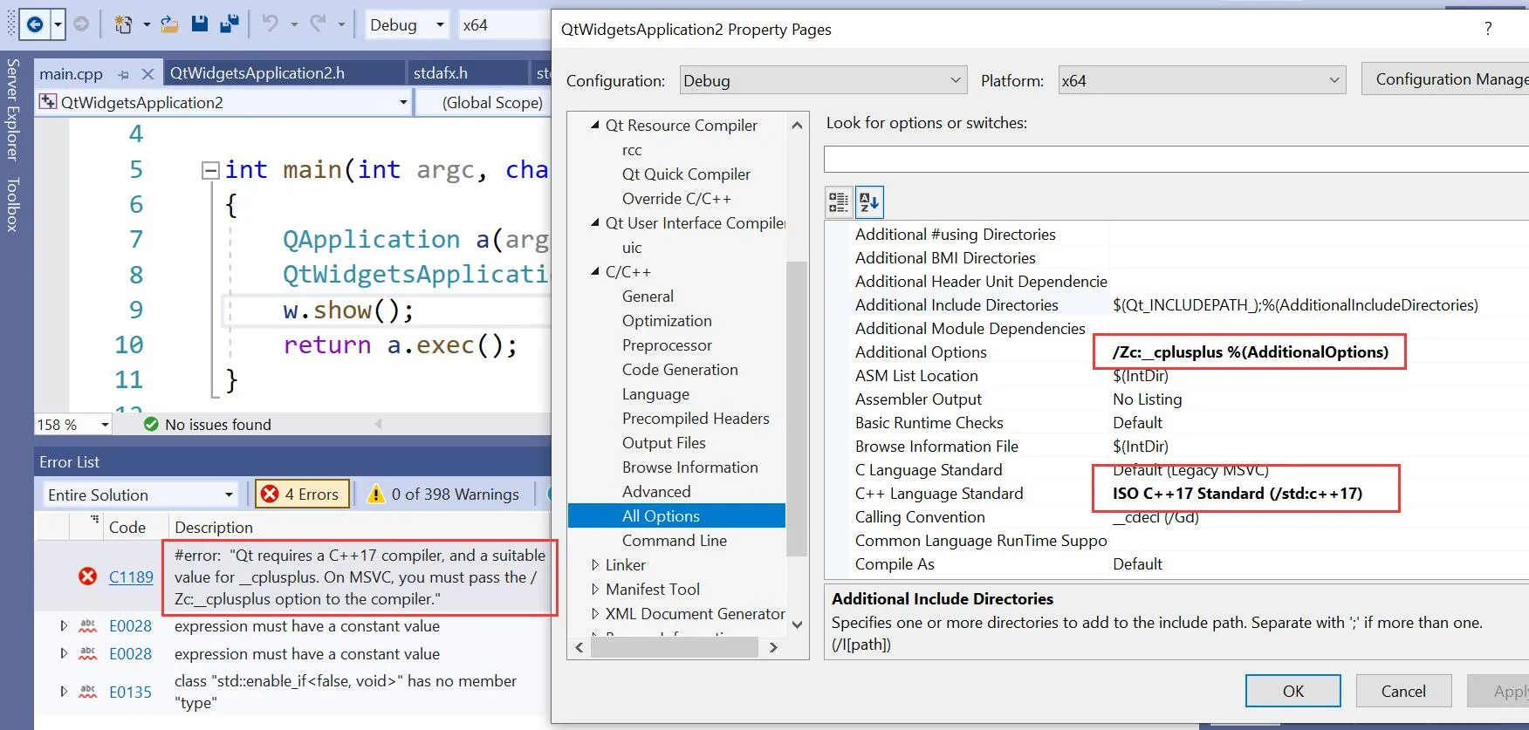Open the C1189 error code link
Image resolution: width=1529 pixels, height=730 pixels.
click(131, 576)
